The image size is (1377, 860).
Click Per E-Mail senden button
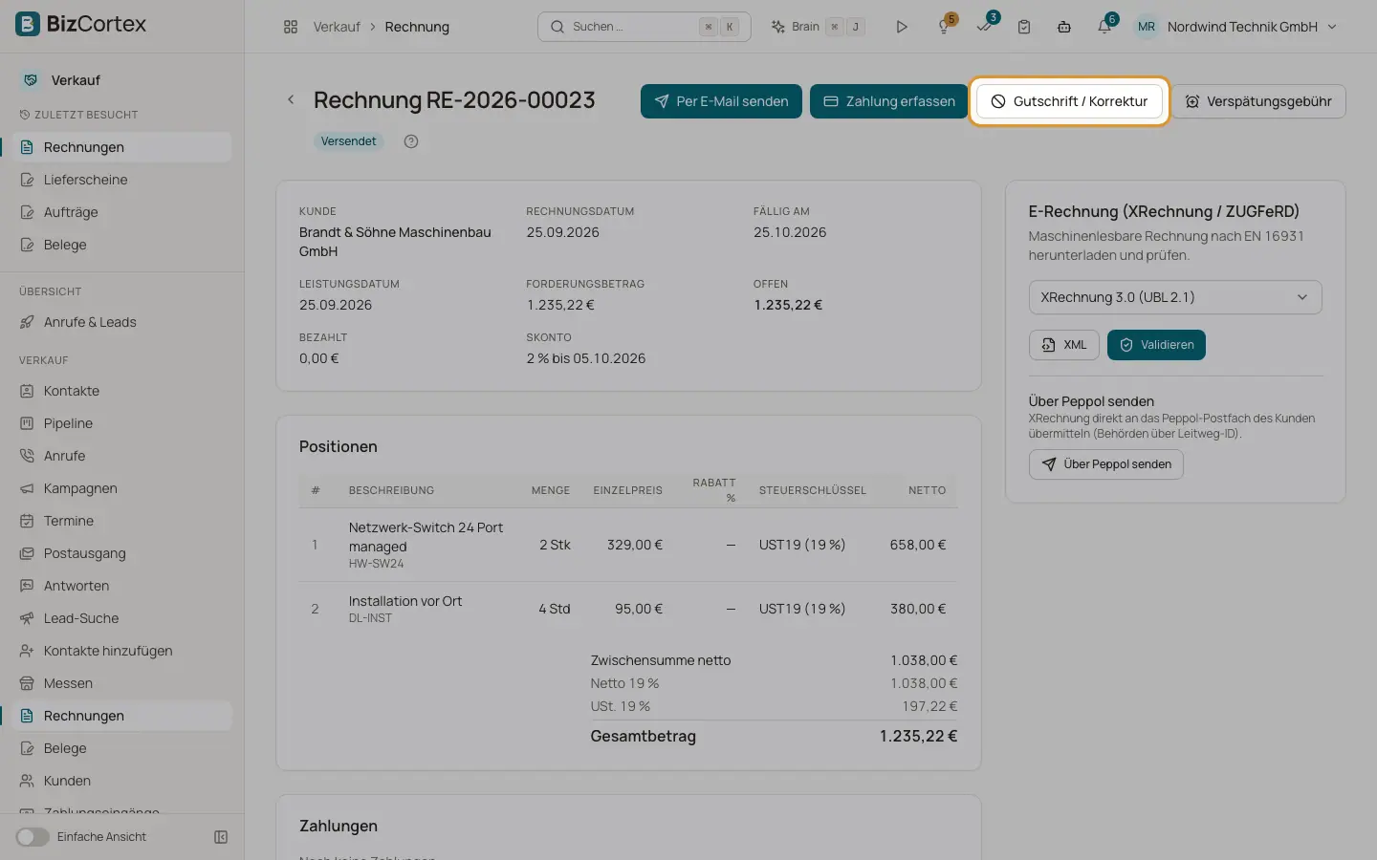point(721,101)
